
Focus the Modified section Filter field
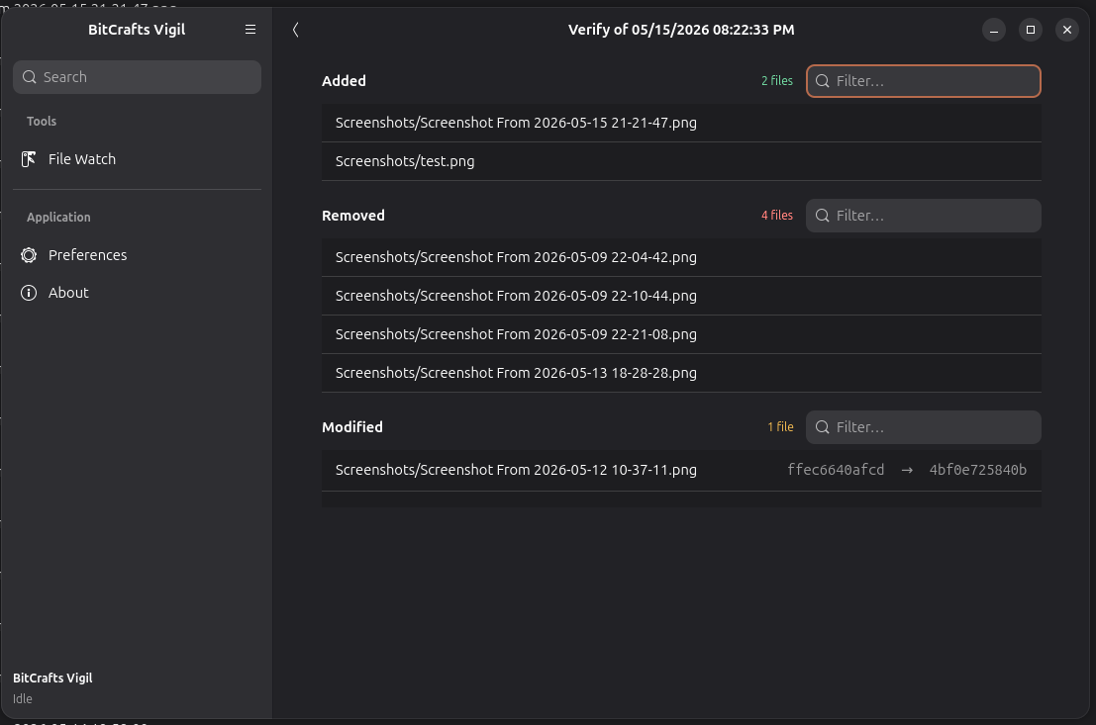click(x=924, y=427)
